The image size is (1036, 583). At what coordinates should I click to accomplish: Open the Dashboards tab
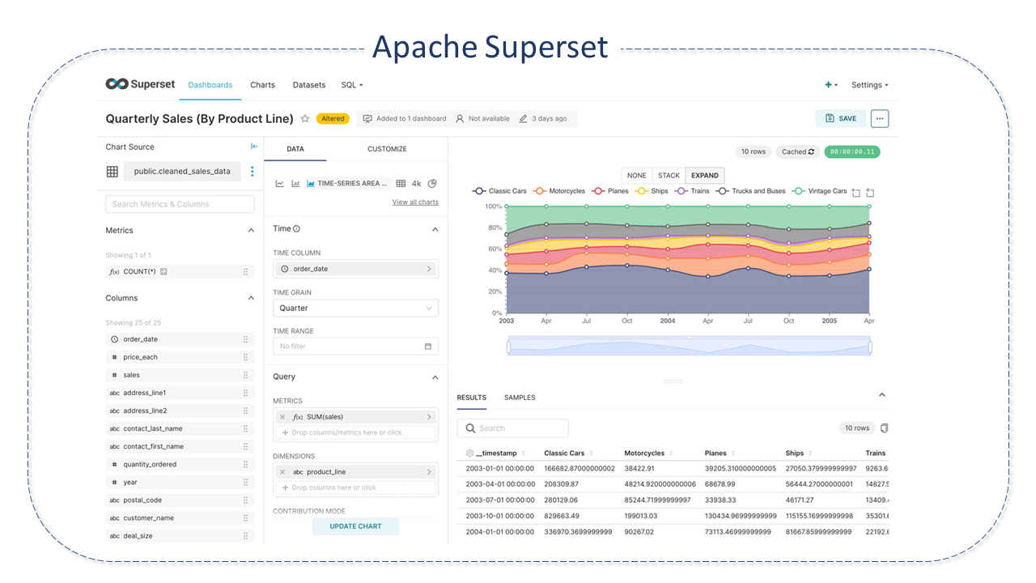click(210, 85)
